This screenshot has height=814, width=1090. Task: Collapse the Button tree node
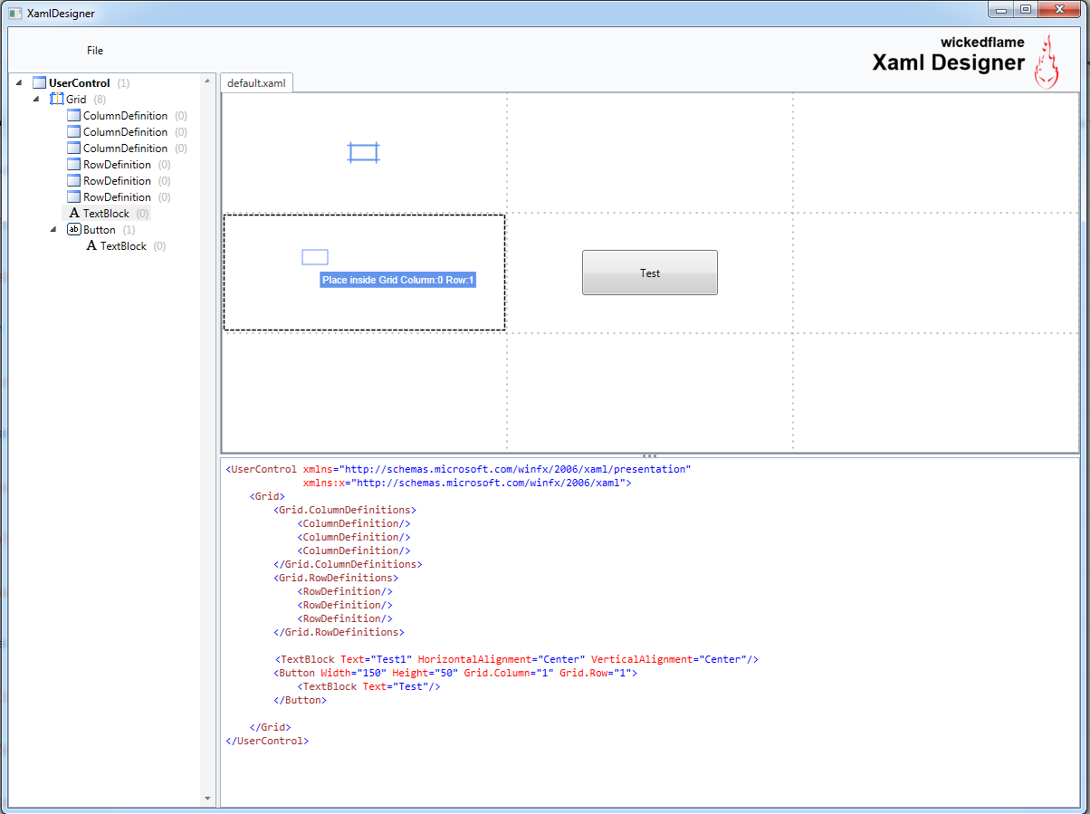54,229
